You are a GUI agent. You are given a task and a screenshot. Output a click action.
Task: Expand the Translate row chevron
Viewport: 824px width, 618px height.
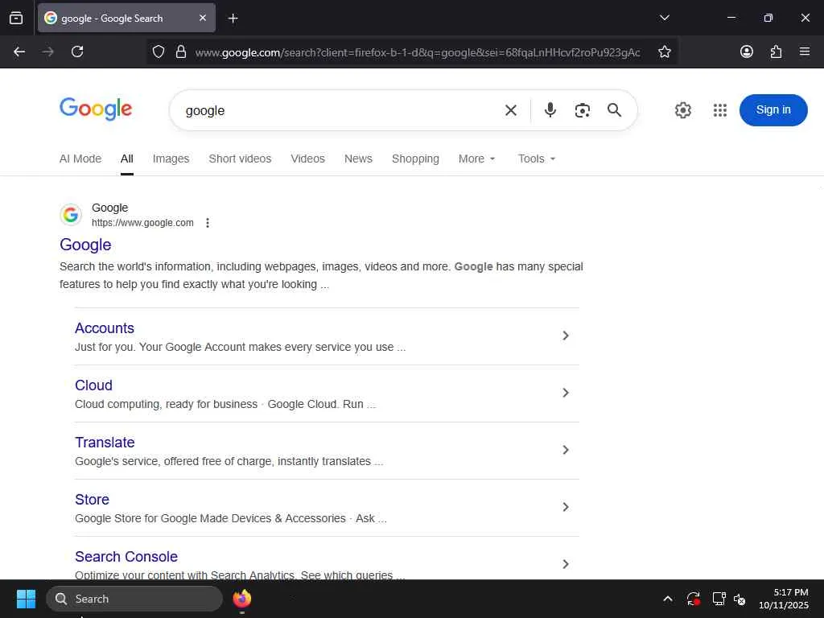pos(566,450)
